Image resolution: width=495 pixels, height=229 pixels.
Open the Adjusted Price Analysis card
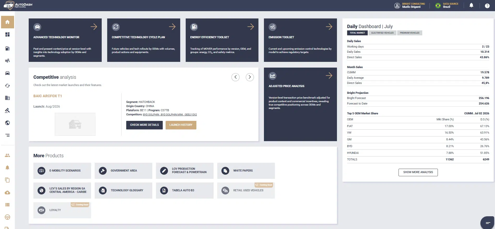(300, 104)
